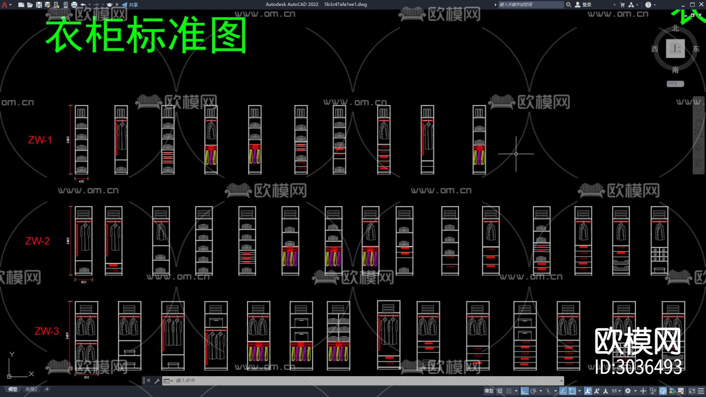Screen dimensions: 706x397
Task: Save the current drawing
Action: pos(39,5)
